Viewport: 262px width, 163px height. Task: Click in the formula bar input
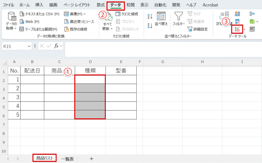tap(163, 49)
